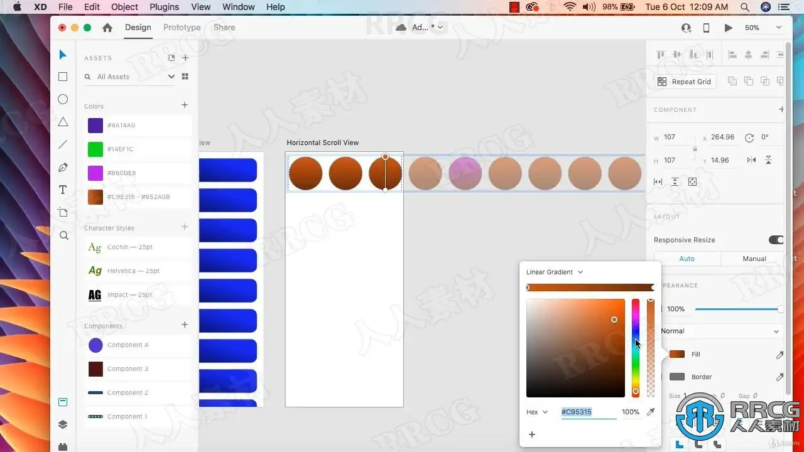Click the invite to document icon
The height and width of the screenshot is (452, 804).
686,28
